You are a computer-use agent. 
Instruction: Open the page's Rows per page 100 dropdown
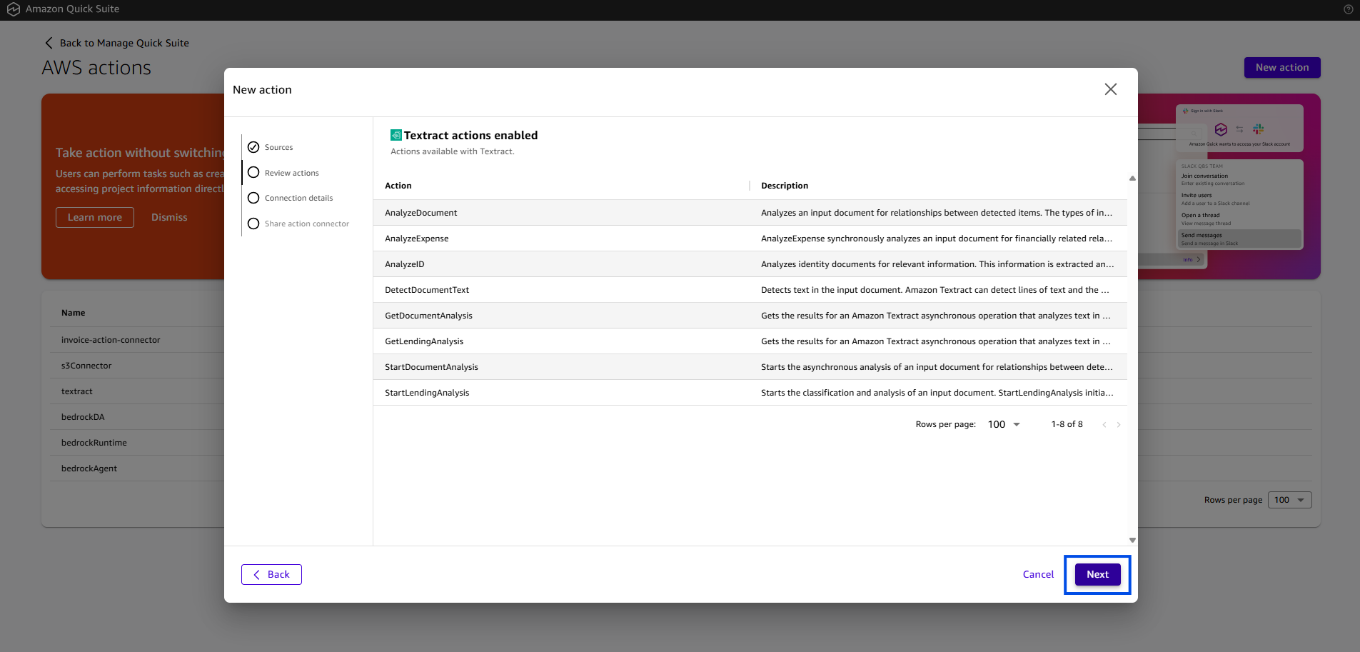coord(1290,500)
